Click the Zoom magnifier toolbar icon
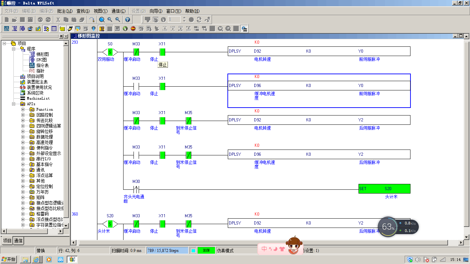Image resolution: width=470 pixels, height=264 pixels. coord(102,20)
